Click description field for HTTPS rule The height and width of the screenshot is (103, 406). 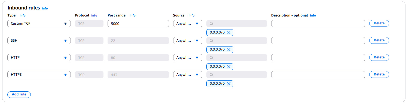point(318,75)
